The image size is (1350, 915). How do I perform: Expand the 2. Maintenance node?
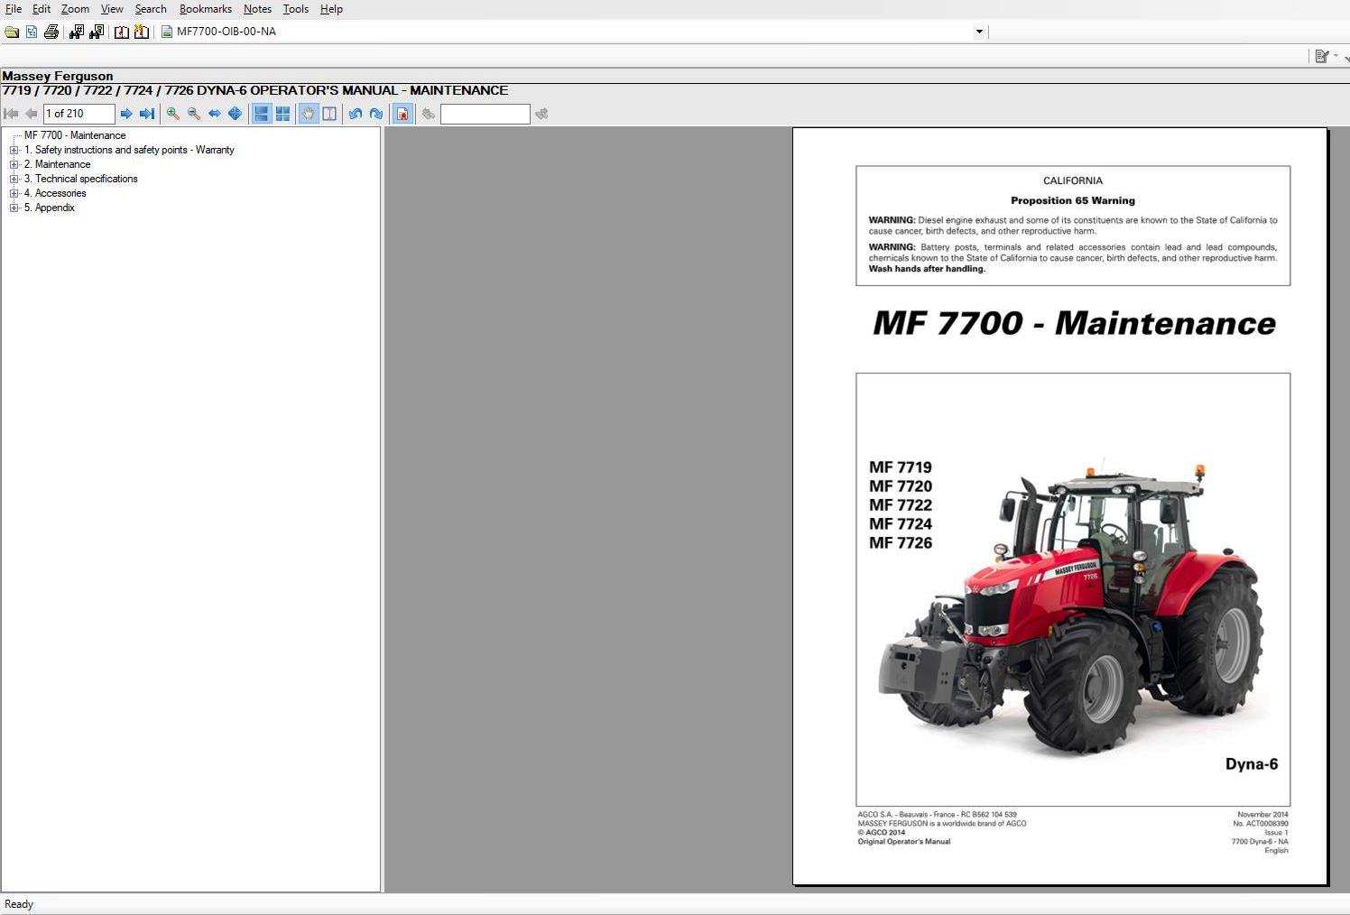[14, 164]
